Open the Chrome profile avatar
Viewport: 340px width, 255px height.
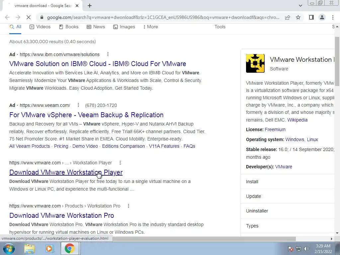[x=322, y=17]
